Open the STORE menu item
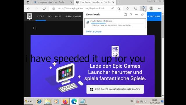The width and height of the screenshot is (186, 105). coord(40,16)
